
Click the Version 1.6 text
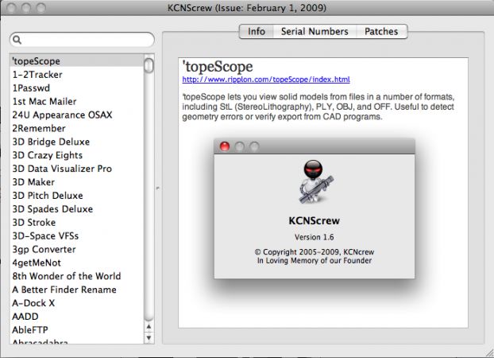314,237
